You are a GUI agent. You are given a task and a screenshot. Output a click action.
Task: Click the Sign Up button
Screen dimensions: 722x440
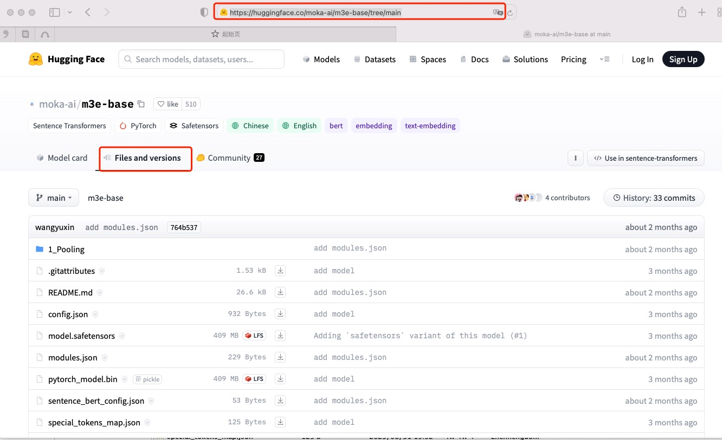click(x=683, y=59)
